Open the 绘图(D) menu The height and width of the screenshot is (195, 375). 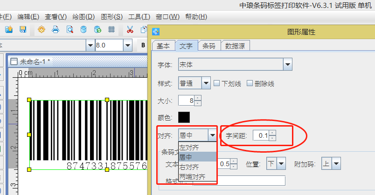tap(83, 17)
